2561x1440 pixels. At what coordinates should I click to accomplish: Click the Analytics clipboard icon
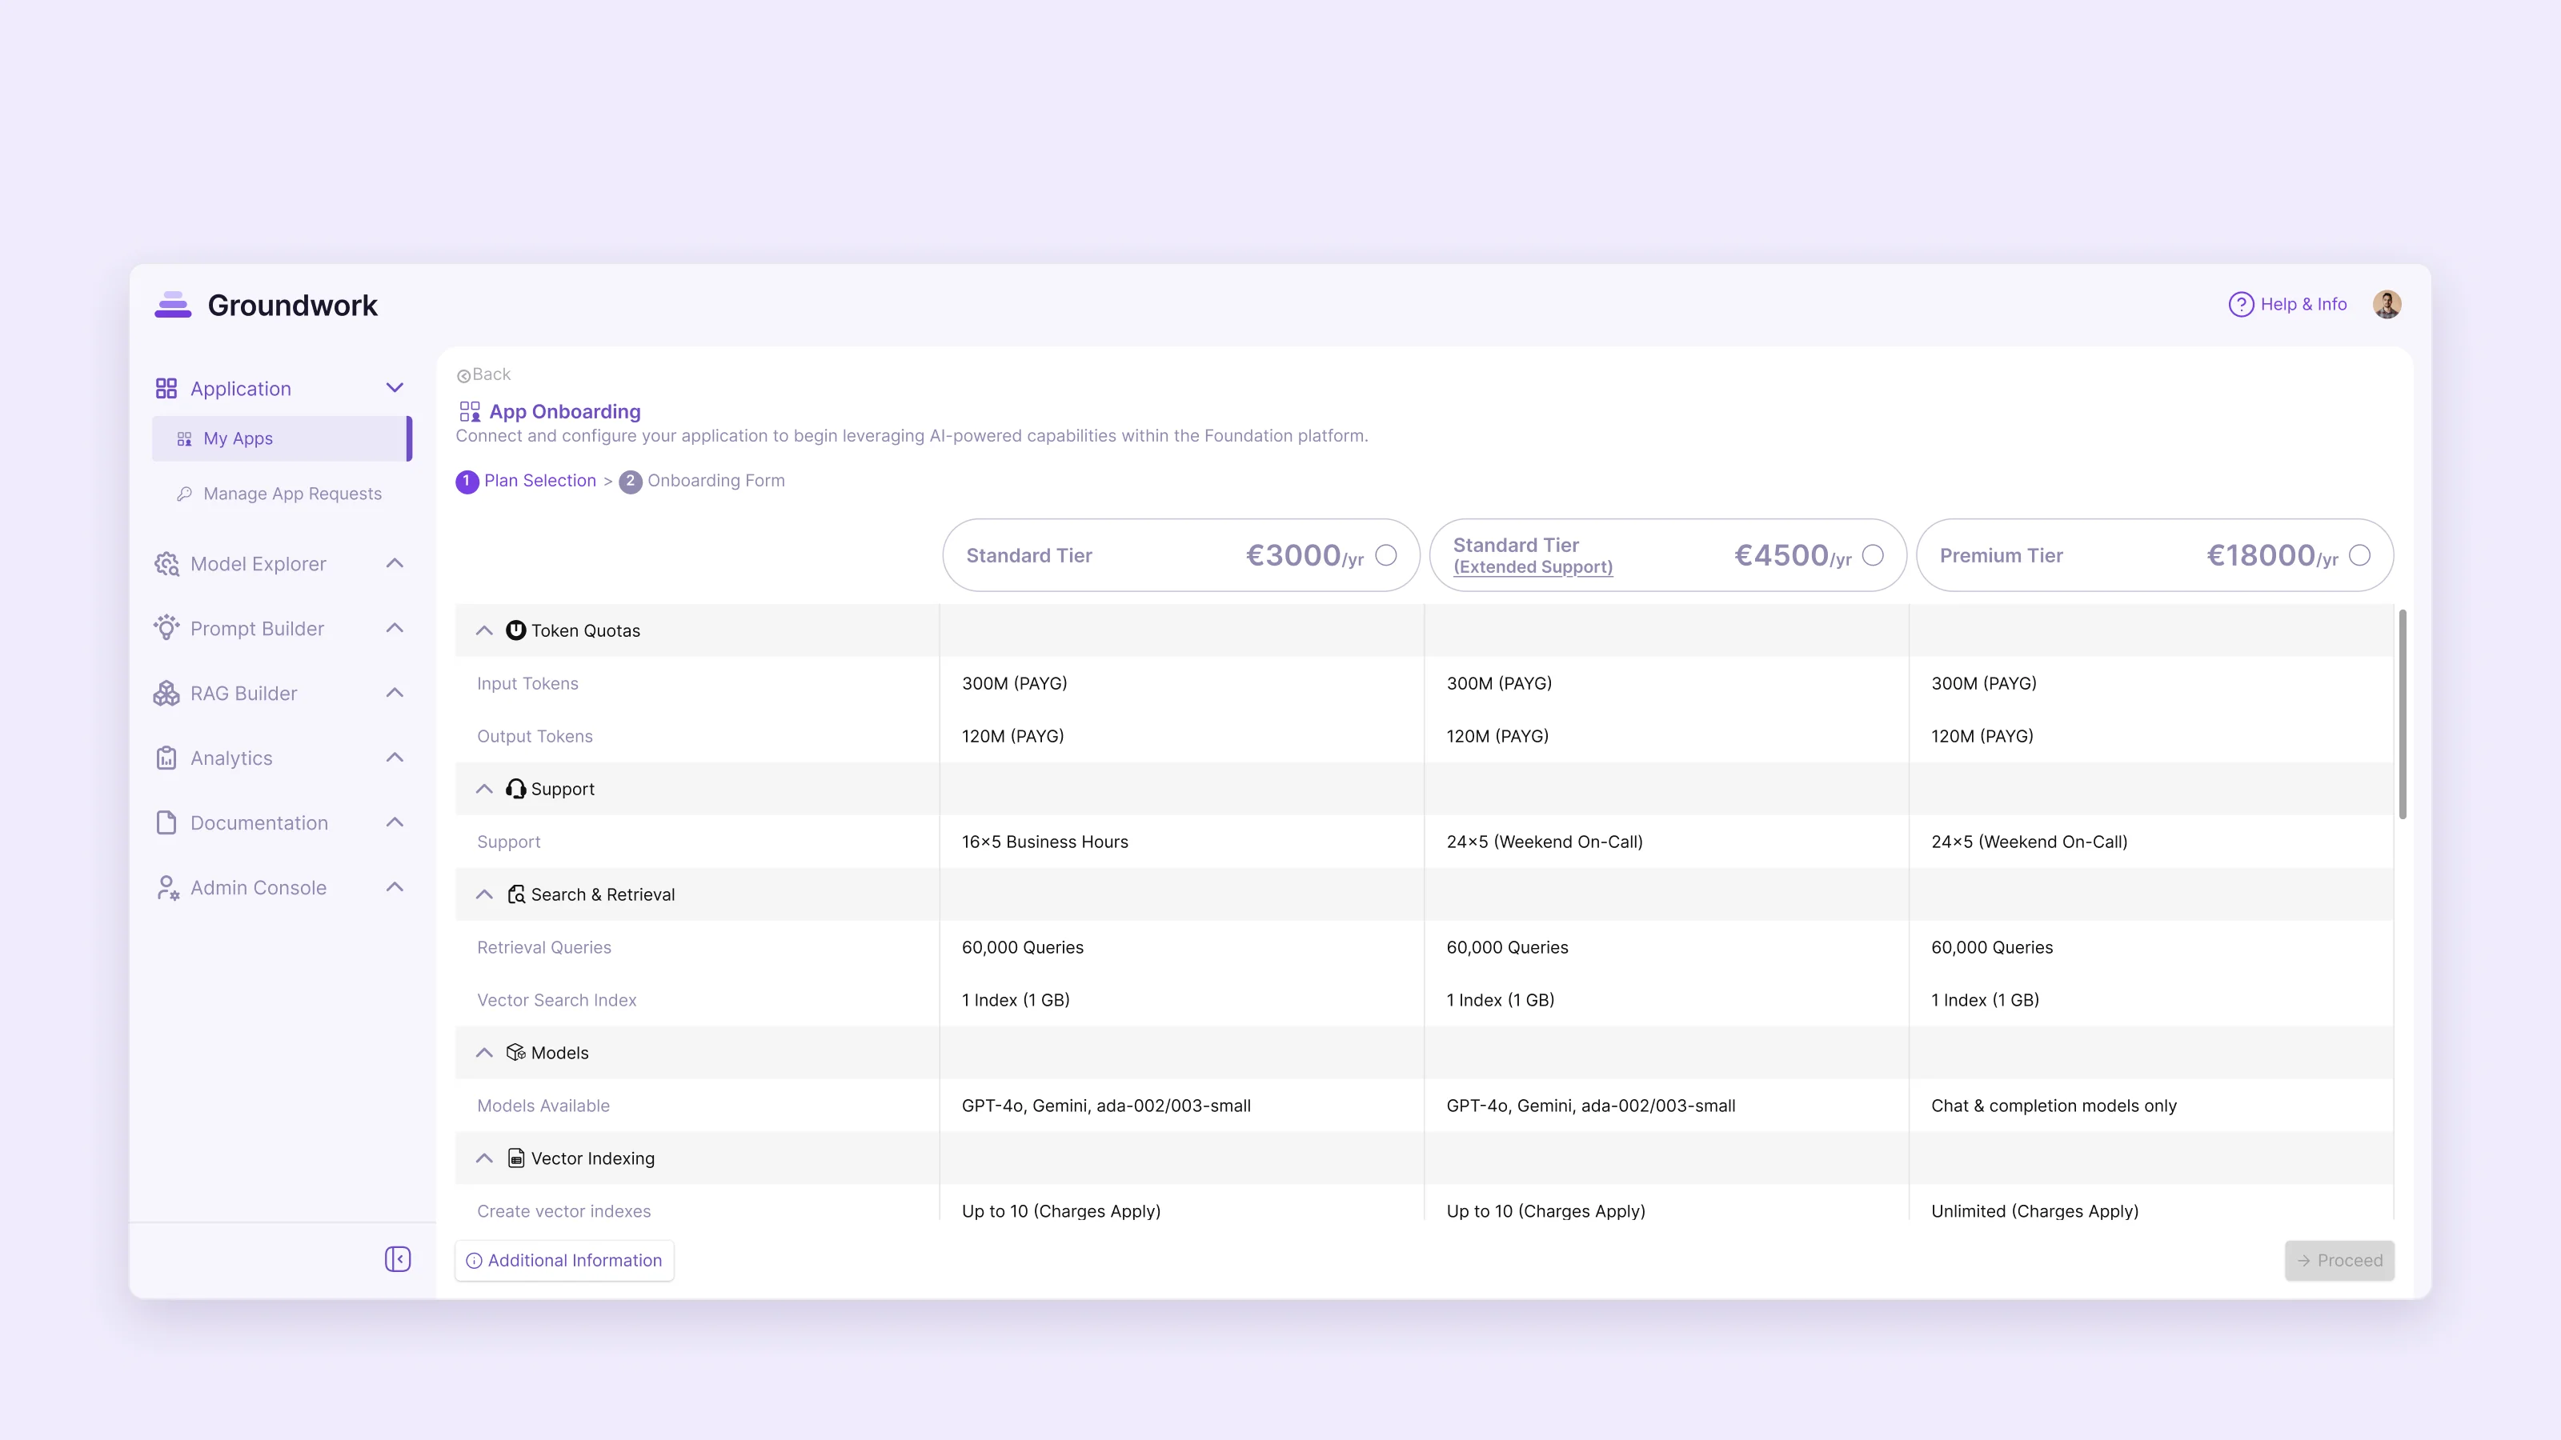(166, 758)
